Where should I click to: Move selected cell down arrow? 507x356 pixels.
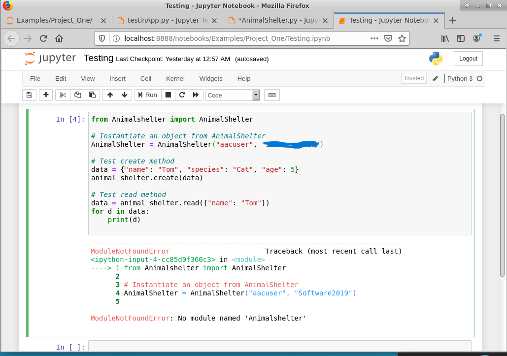pyautogui.click(x=125, y=95)
